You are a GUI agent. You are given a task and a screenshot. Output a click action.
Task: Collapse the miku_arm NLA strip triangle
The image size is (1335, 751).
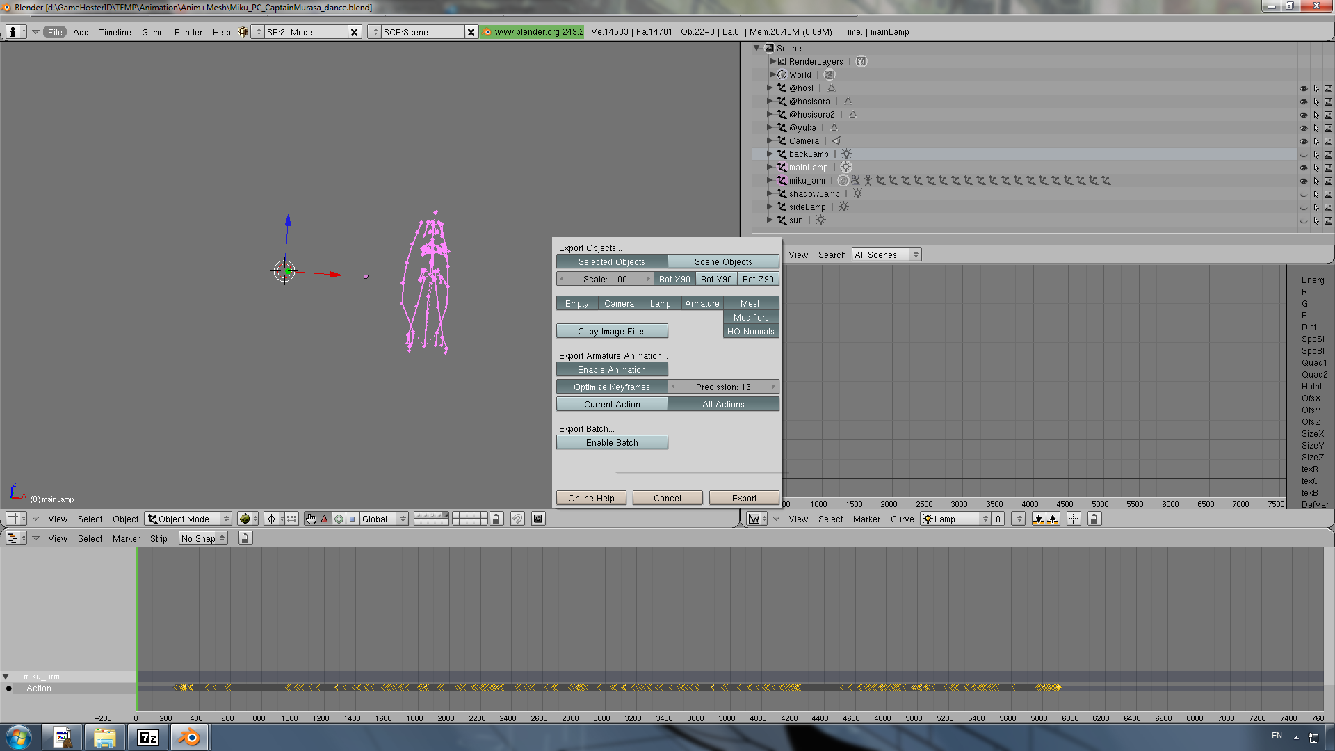click(x=6, y=676)
